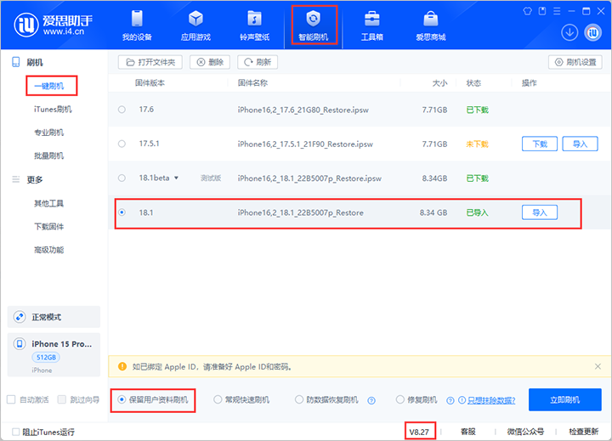Click the 刷新 refresh button
The image size is (612, 441).
(258, 62)
